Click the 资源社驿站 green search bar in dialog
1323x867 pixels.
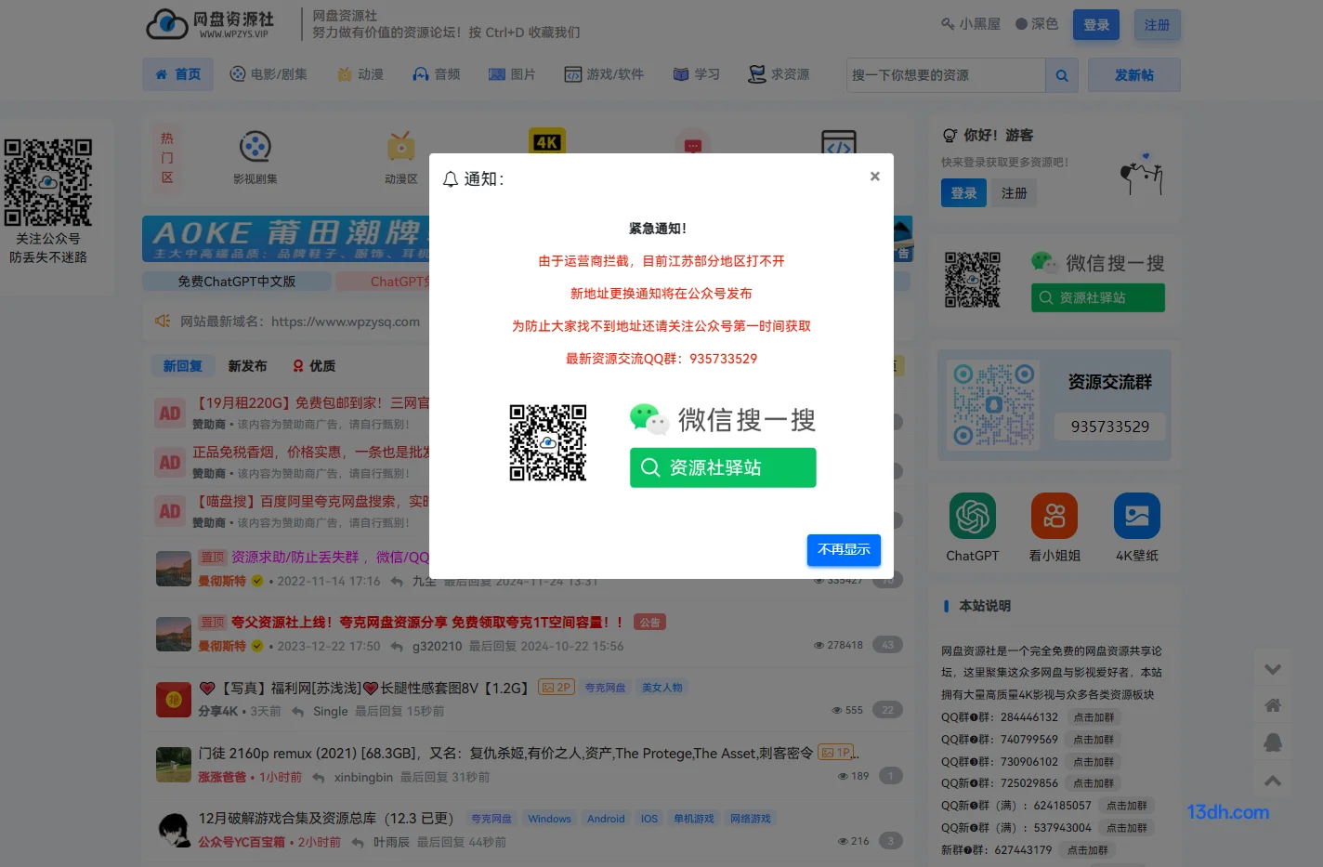(x=723, y=467)
